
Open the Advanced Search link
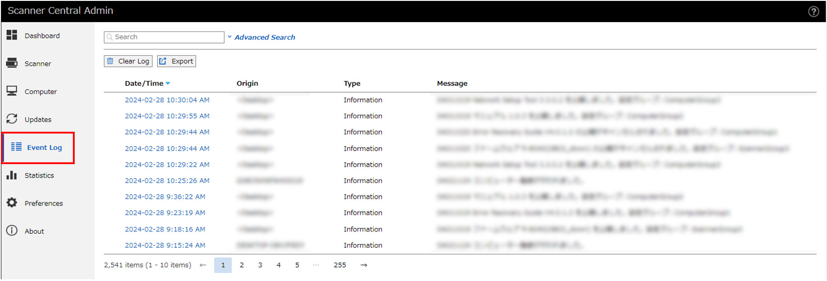265,37
